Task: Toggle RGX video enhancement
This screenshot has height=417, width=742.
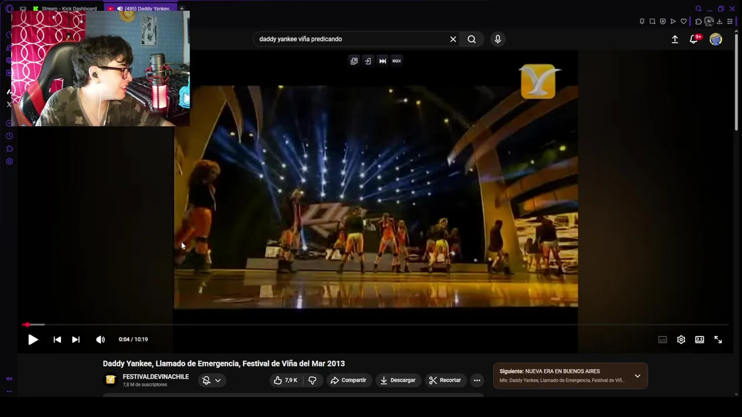Action: pyautogui.click(x=397, y=61)
